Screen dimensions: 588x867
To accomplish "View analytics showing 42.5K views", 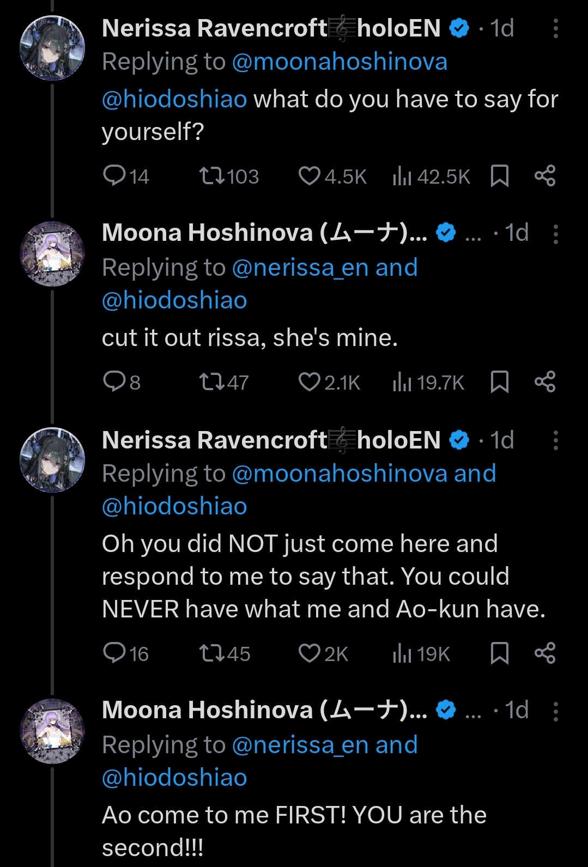I will click(402, 176).
